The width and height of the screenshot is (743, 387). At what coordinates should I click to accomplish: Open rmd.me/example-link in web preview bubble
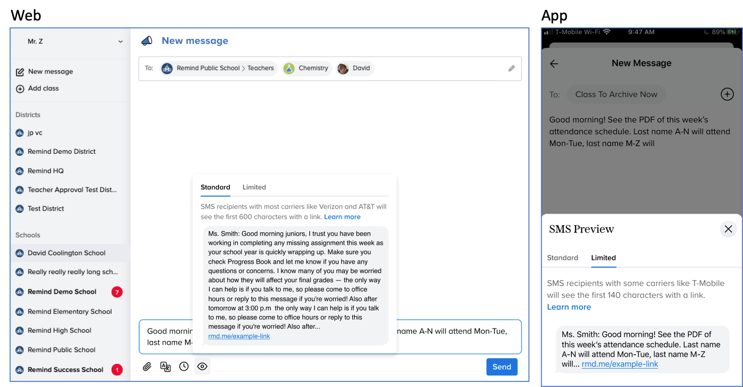pos(239,336)
